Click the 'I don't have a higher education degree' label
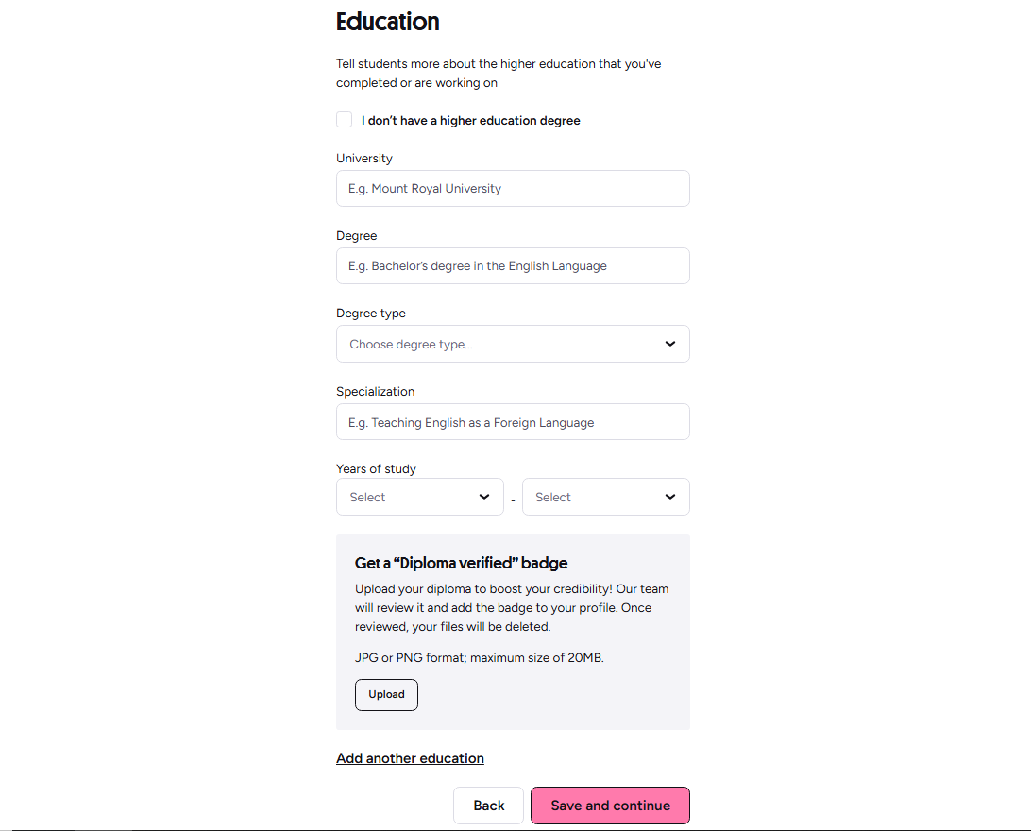The height and width of the screenshot is (831, 1031). pyautogui.click(x=471, y=120)
